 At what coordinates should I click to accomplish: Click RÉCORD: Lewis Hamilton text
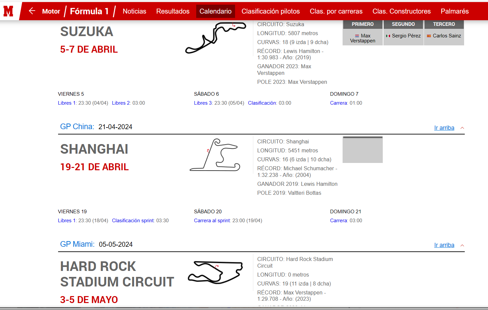coord(290,54)
